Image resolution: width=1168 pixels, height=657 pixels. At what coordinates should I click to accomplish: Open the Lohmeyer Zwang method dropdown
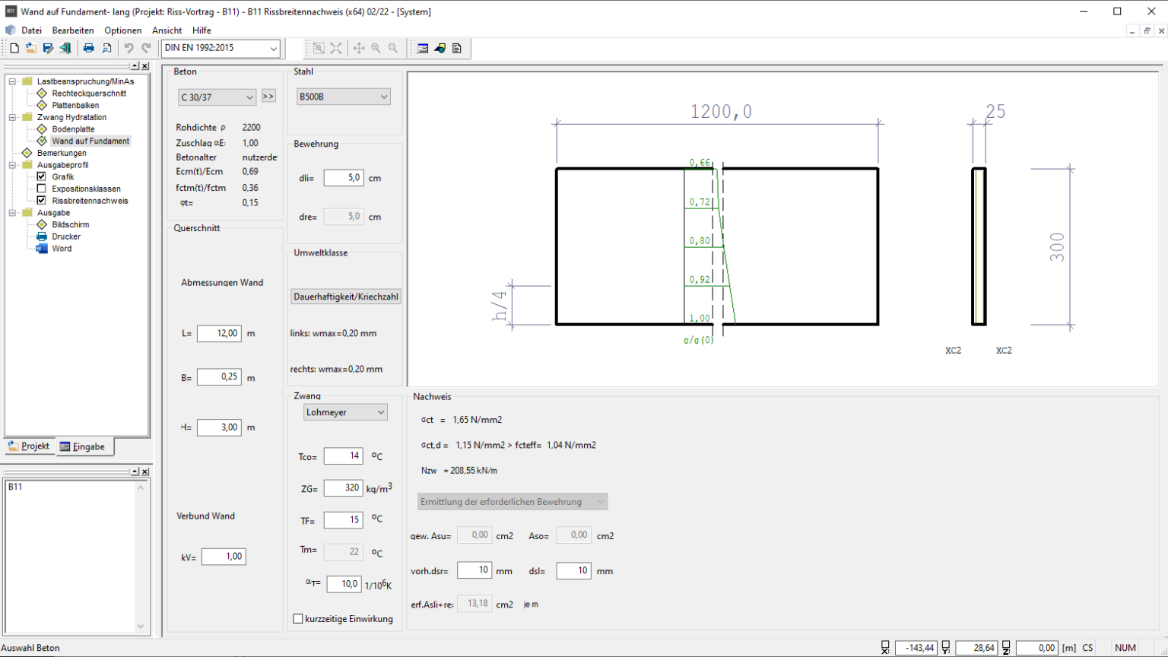[345, 412]
